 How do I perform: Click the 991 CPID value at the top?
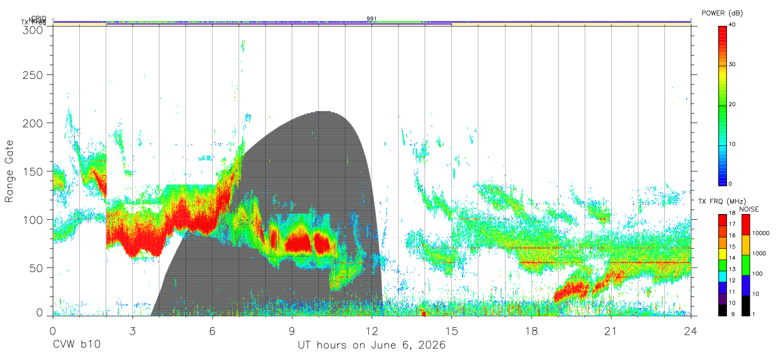point(372,19)
